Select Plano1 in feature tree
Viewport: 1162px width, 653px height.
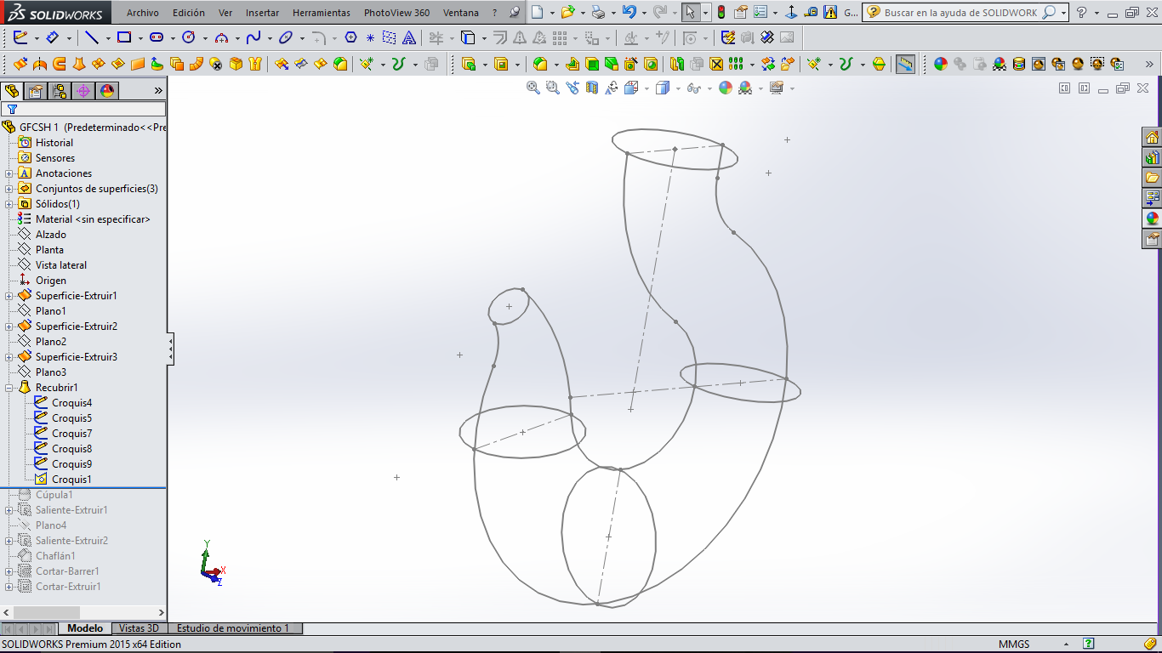50,311
